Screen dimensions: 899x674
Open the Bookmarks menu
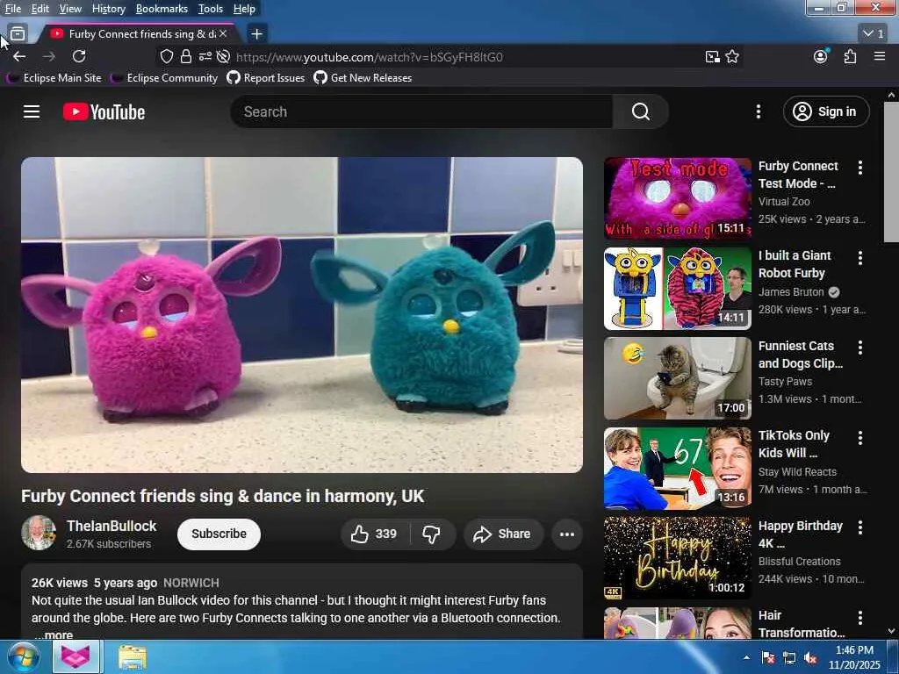[162, 9]
